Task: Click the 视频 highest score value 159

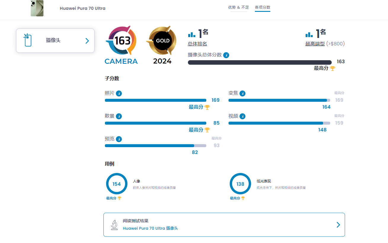Action: coord(339,123)
